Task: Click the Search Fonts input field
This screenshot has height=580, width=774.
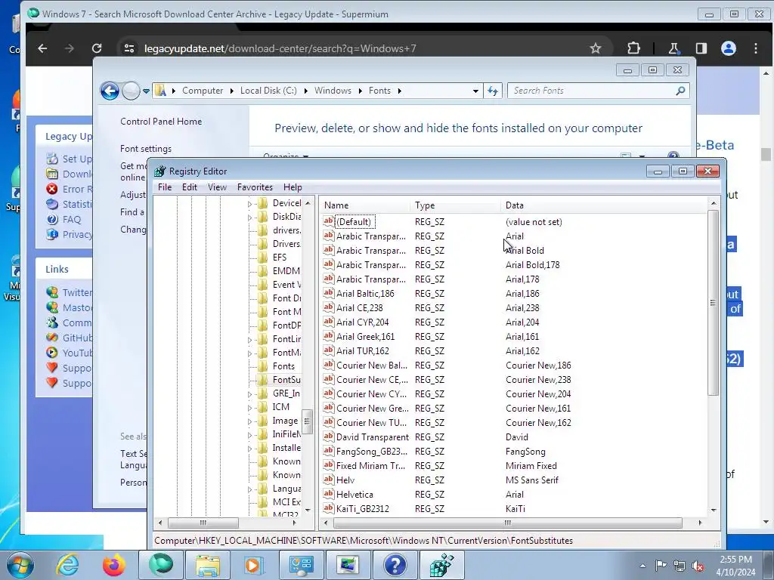Action: tap(591, 91)
